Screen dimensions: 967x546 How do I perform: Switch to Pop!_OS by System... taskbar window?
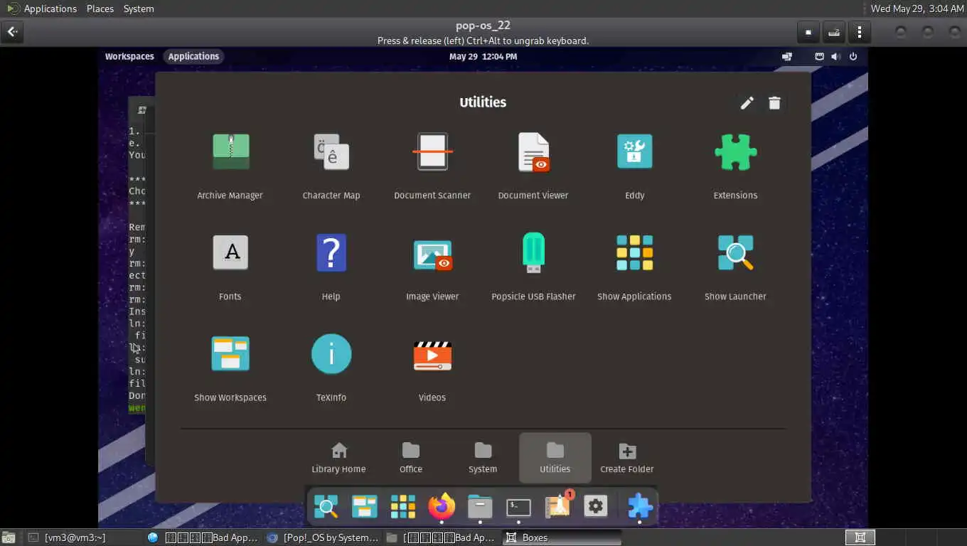[324, 537]
